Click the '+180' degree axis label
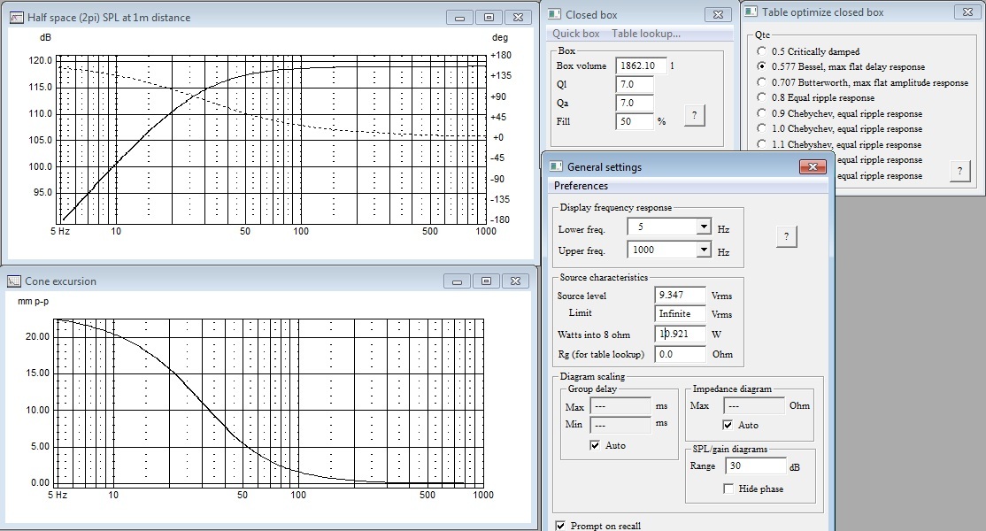986x531 pixels. (x=501, y=55)
